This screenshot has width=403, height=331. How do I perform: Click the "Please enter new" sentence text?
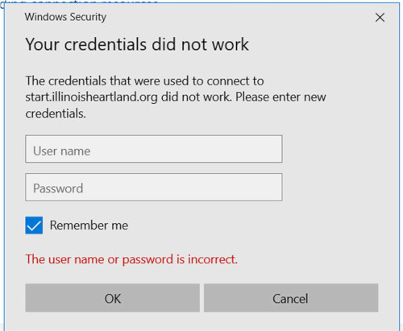pos(280,97)
